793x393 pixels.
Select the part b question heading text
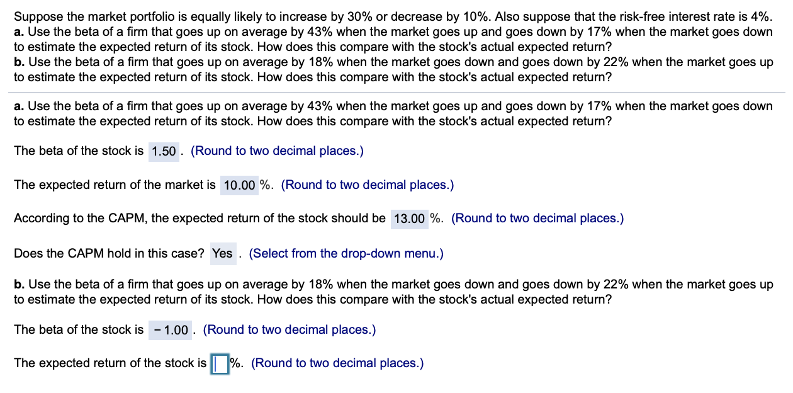(390, 292)
